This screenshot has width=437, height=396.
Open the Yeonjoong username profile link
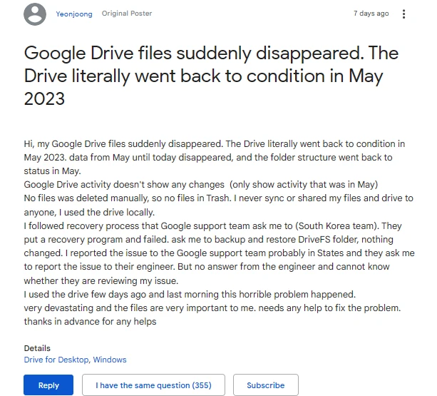74,14
